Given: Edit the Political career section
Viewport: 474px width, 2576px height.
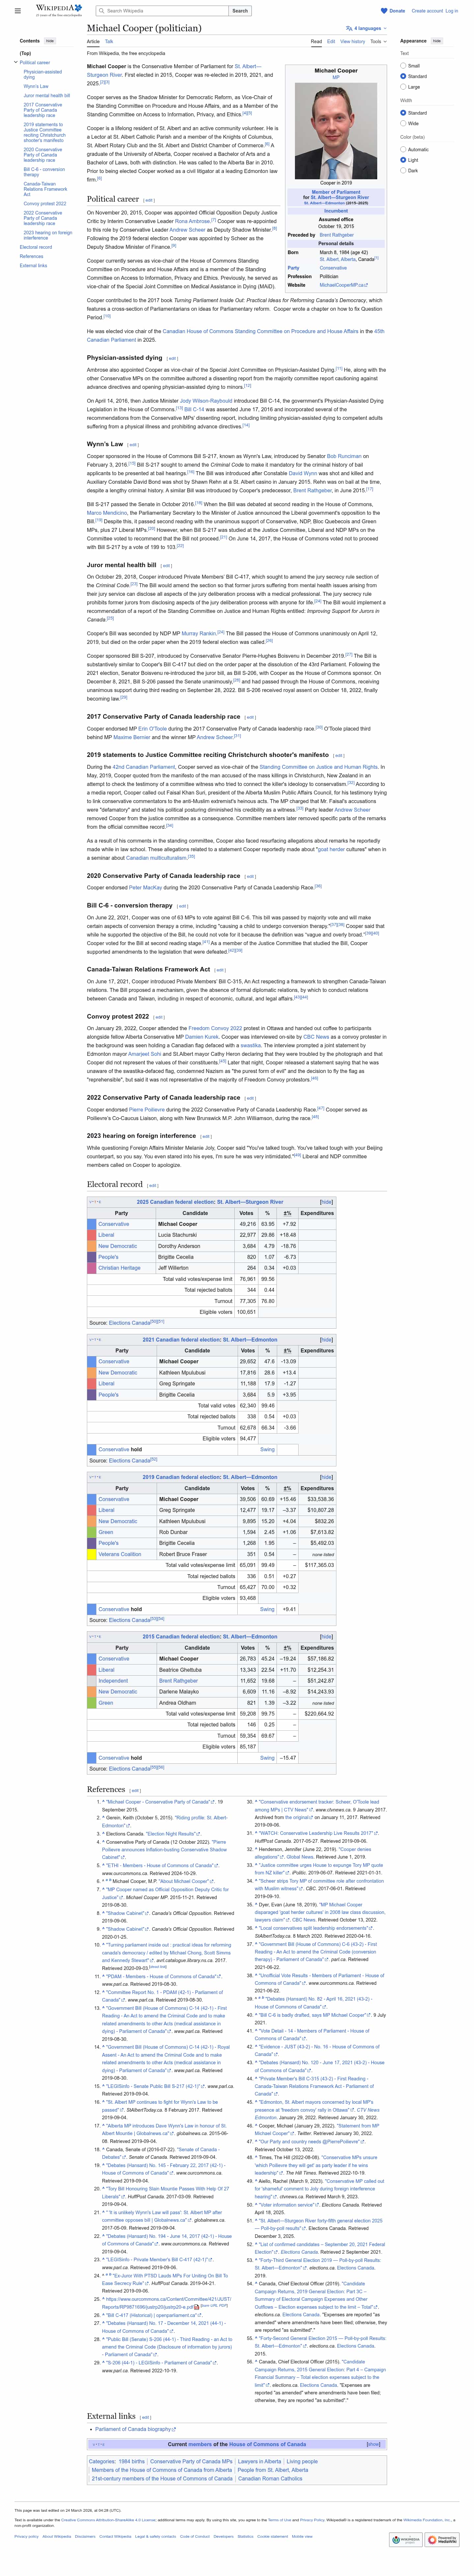Looking at the screenshot, I should point(149,200).
